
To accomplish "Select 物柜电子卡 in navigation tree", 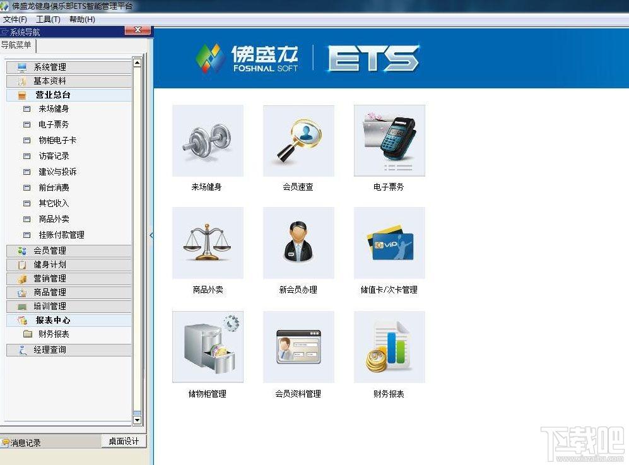I will pos(57,140).
